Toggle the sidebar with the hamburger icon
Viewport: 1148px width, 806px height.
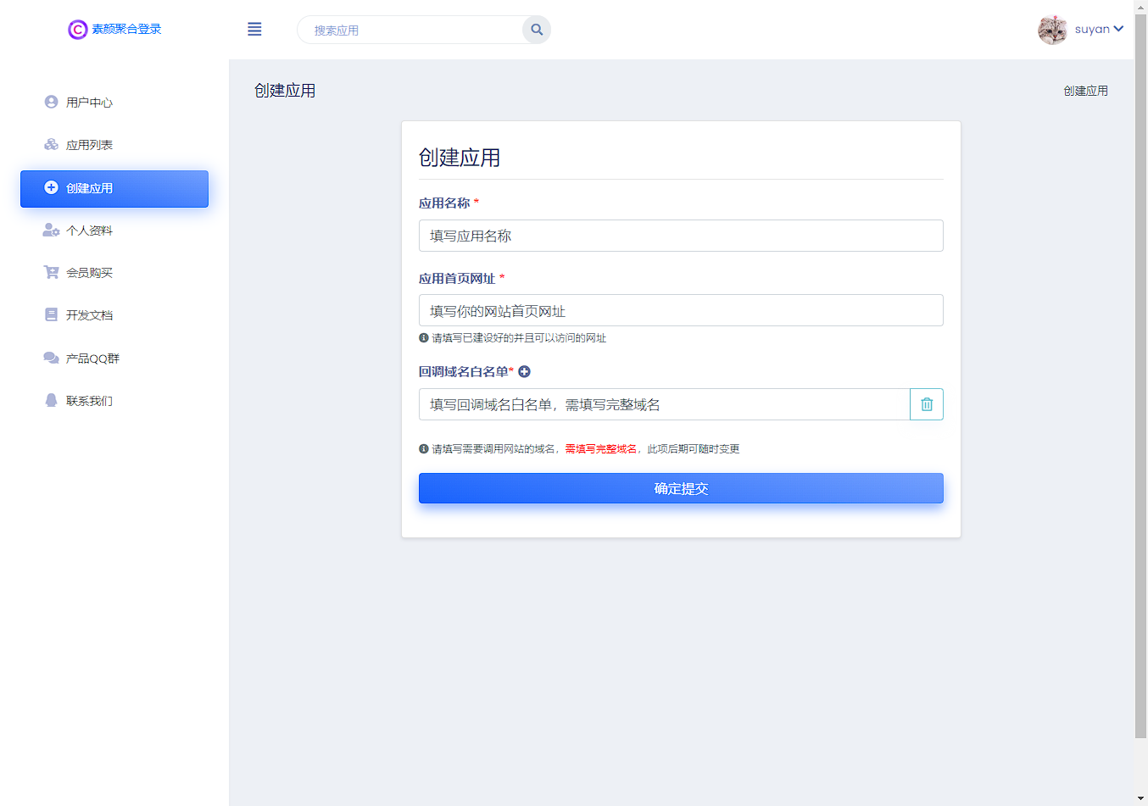(x=254, y=29)
